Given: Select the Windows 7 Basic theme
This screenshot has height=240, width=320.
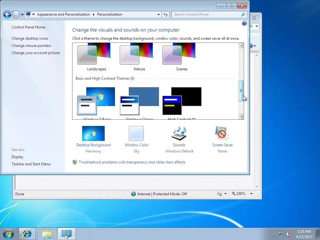Looking at the screenshot, I should [96, 102].
